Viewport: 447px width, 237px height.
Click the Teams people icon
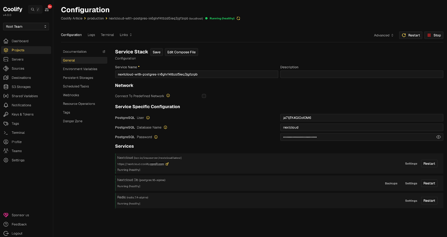pos(6,151)
